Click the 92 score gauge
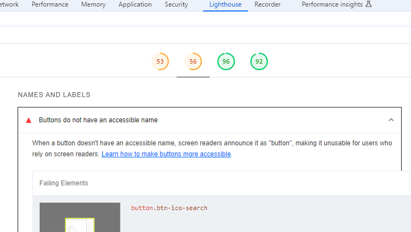 pyautogui.click(x=259, y=61)
